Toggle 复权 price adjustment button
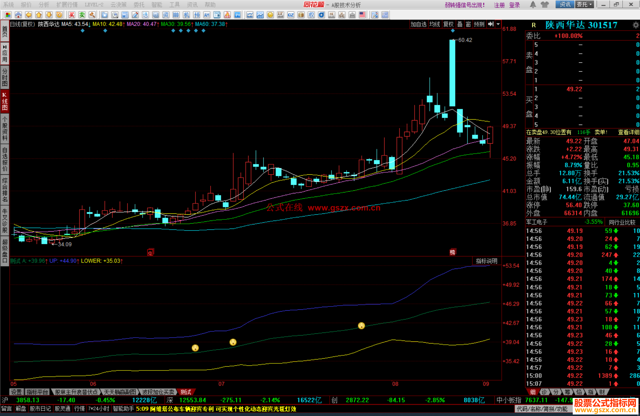The height and width of the screenshot is (416, 640). point(448,24)
